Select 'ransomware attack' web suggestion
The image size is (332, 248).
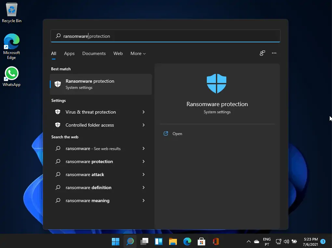tap(101, 174)
